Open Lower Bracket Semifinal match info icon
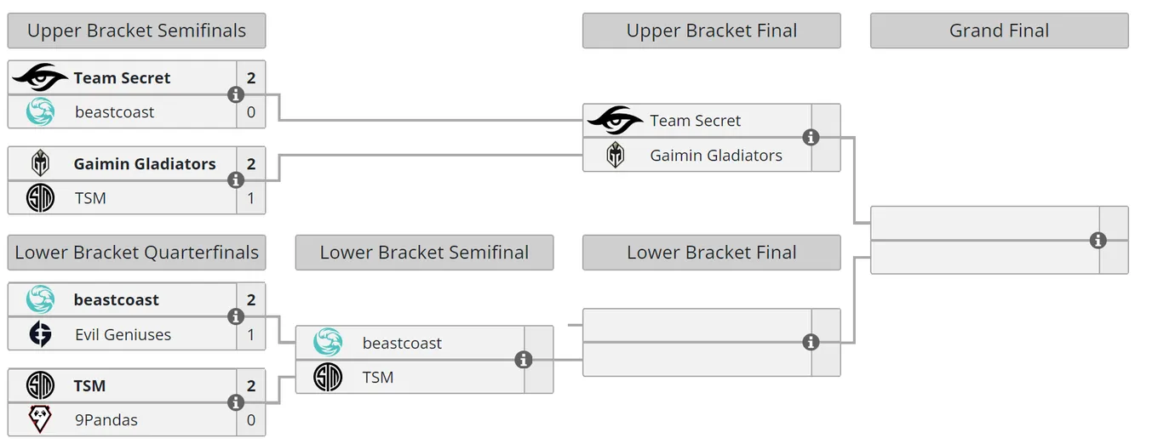Viewport: 1158px width, 444px height. 524,360
